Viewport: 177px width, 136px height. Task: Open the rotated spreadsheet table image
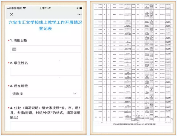133,68
